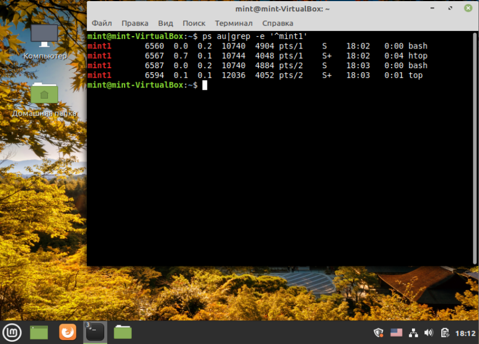Open the Linux Mint start menu
The width and height of the screenshot is (479, 344).
pyautogui.click(x=12, y=332)
